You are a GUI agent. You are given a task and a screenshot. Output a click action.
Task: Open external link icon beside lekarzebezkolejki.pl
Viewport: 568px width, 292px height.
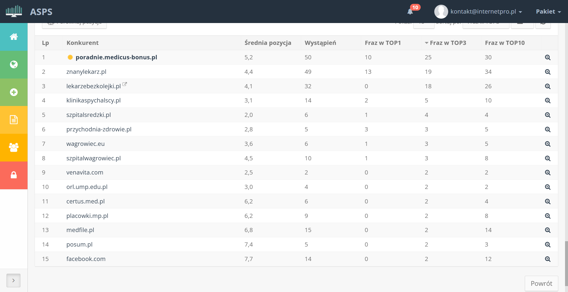click(125, 84)
